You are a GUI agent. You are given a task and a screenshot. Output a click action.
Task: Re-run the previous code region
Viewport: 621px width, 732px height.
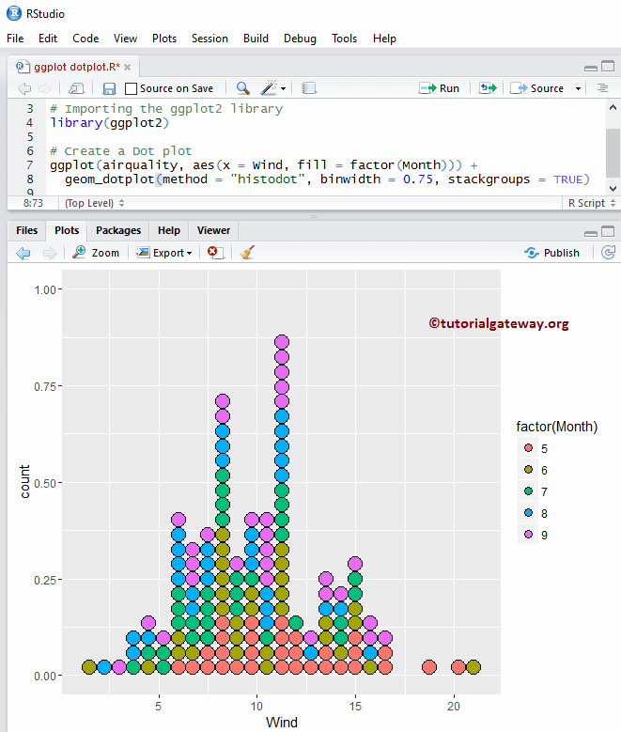point(488,88)
